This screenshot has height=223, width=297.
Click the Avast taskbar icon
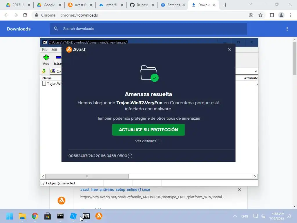[x=99, y=216]
